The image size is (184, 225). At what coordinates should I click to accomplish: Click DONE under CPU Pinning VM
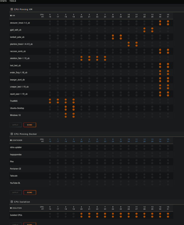30,125
